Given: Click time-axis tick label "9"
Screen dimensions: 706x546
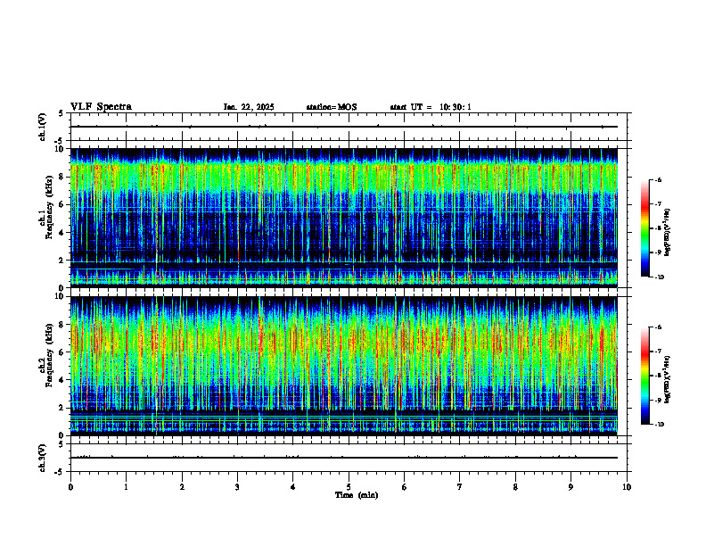Looking at the screenshot, I should (x=571, y=487).
